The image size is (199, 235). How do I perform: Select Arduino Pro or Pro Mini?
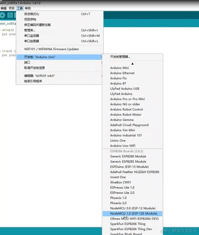pos(133,99)
